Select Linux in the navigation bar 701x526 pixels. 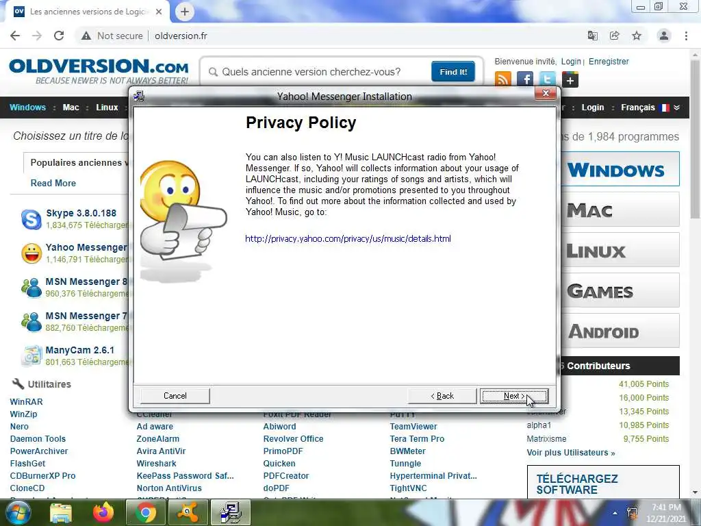(x=107, y=108)
